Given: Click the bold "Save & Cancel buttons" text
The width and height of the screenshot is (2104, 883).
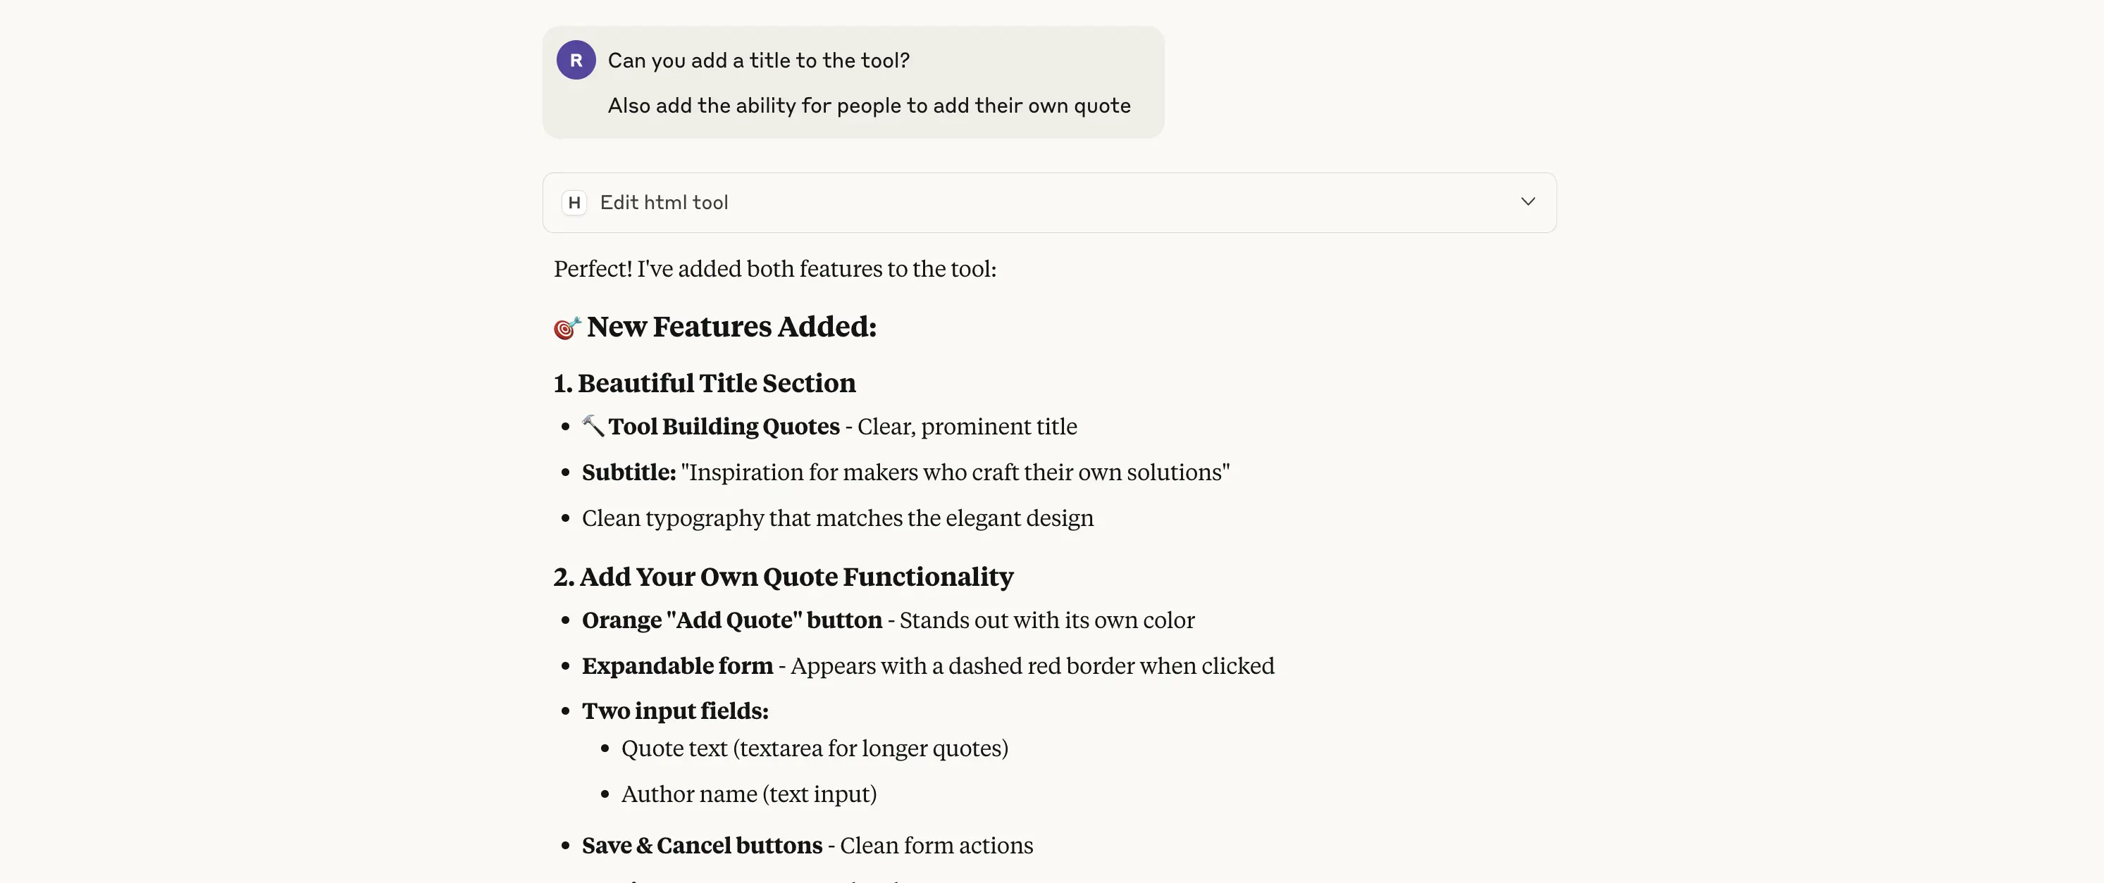Looking at the screenshot, I should tap(702, 846).
